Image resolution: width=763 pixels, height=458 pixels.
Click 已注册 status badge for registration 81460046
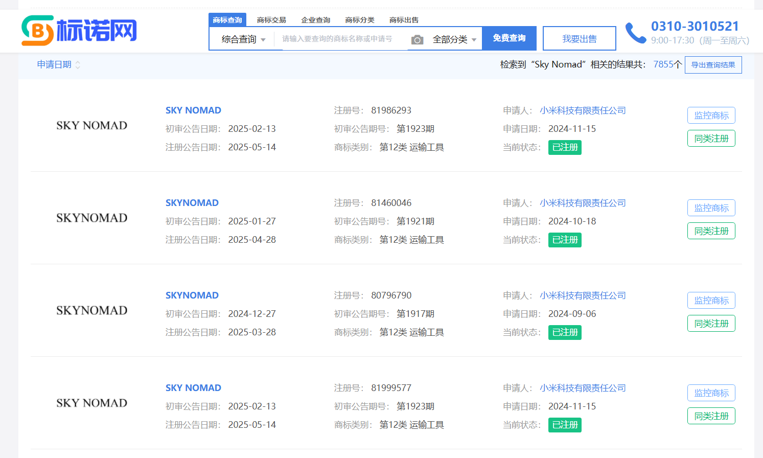565,240
